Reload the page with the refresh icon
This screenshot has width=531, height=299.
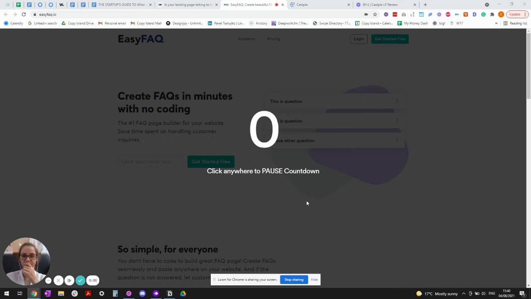point(24,14)
